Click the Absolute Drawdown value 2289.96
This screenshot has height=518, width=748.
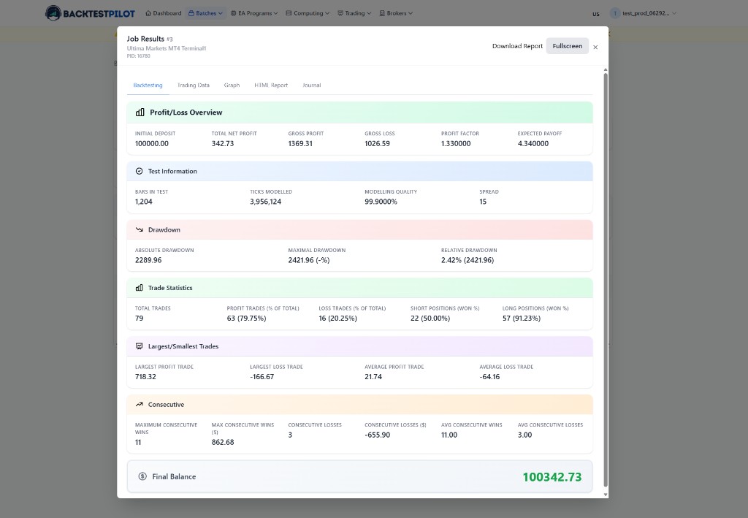tap(148, 260)
